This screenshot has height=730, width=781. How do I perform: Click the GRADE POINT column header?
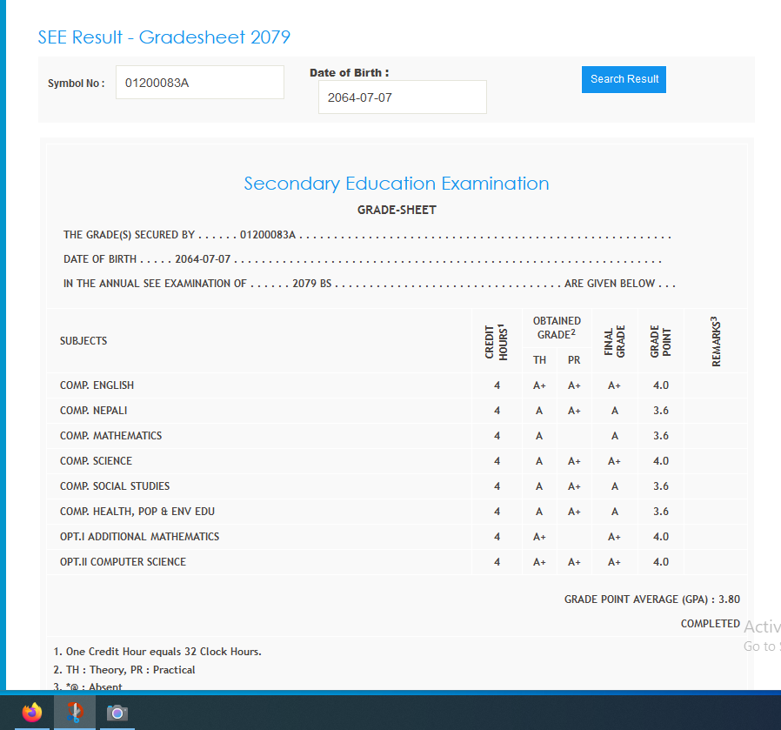660,341
